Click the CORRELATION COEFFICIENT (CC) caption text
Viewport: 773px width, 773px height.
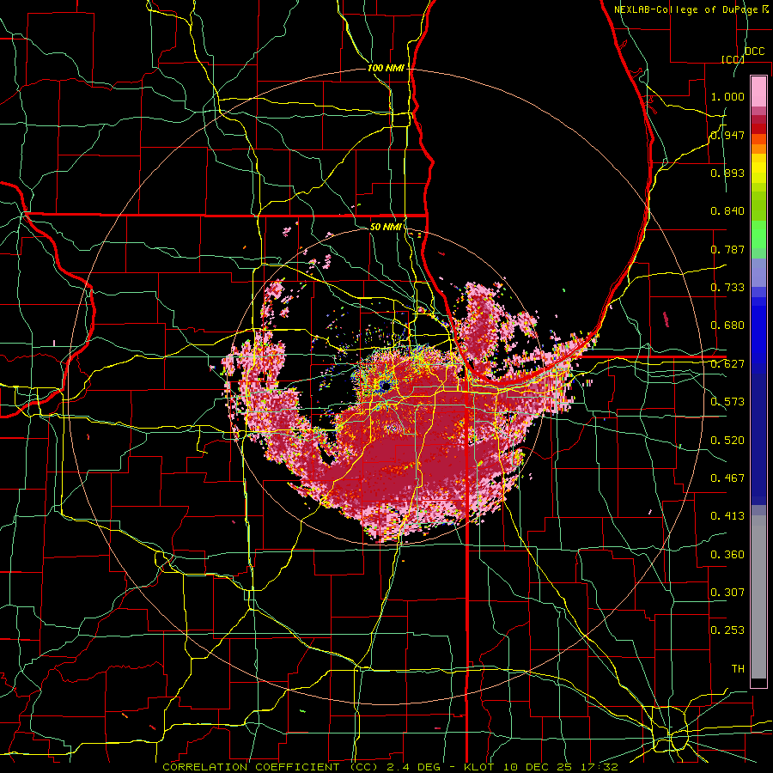click(x=271, y=767)
